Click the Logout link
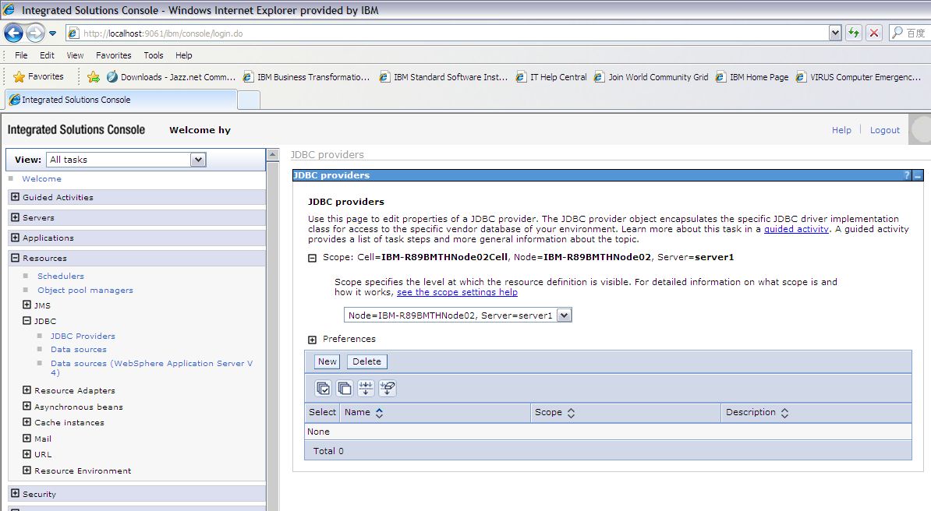The width and height of the screenshot is (931, 511). [x=885, y=130]
